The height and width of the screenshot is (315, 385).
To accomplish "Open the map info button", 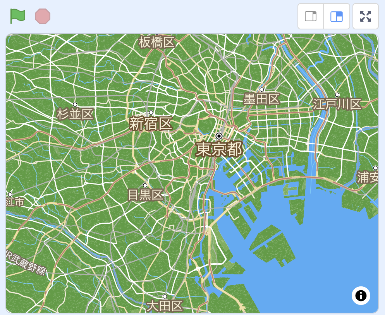I will pos(361,296).
